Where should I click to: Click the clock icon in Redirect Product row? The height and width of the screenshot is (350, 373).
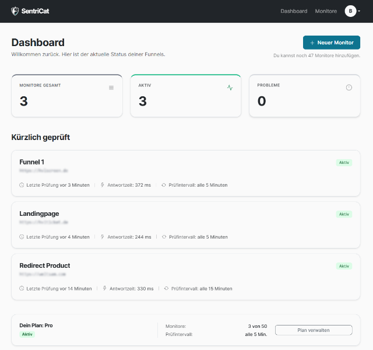click(x=22, y=288)
